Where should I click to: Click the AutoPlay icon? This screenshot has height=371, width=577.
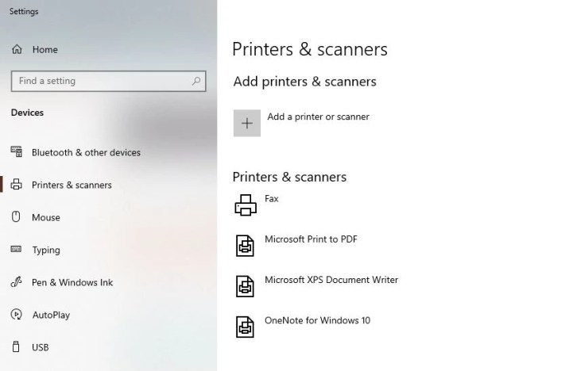coord(16,314)
